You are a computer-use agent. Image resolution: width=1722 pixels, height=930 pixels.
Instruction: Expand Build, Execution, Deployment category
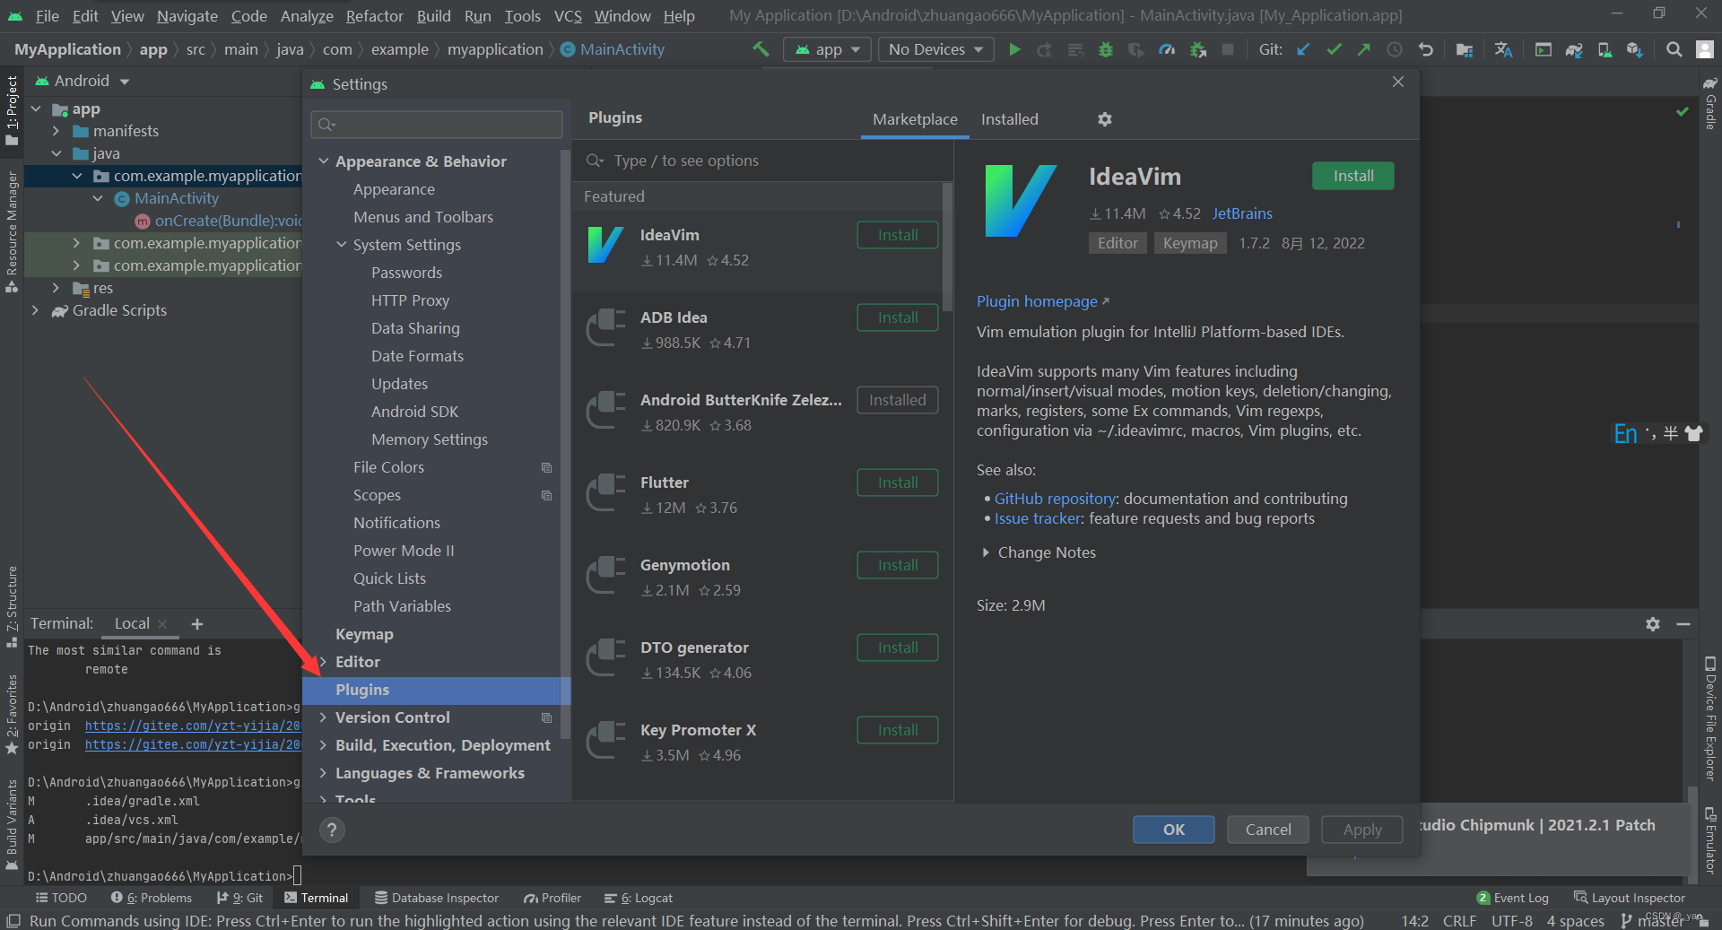324,745
